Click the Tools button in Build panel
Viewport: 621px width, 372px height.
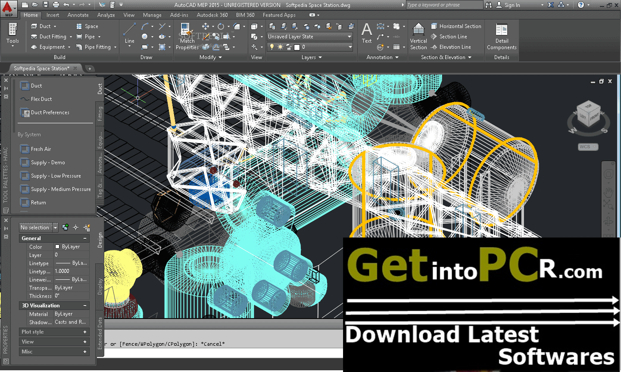pyautogui.click(x=12, y=35)
